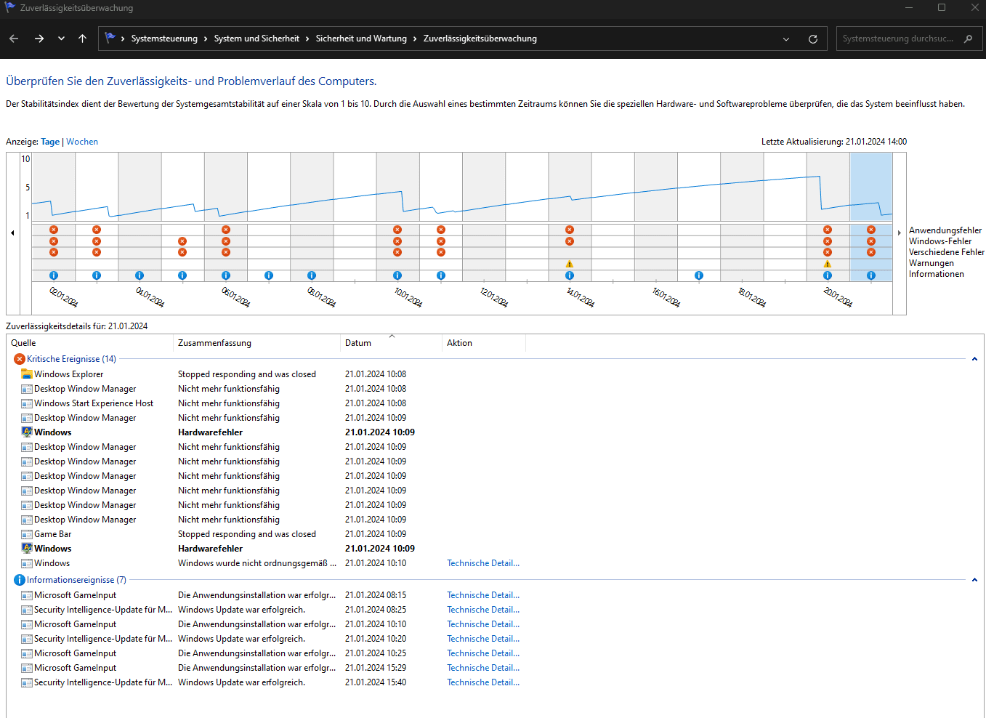986x718 pixels.
Task: Go forward with the navigation arrow
Action: pos(39,39)
